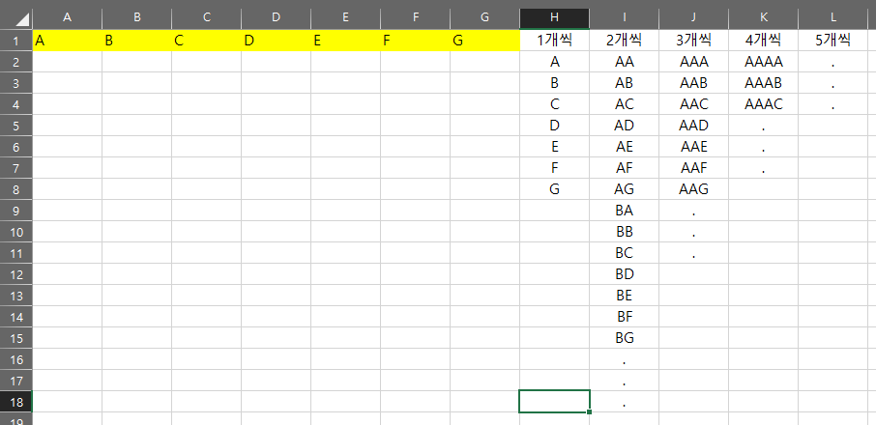Click yellow cell containing E
Viewport: 876px width, 425px height.
click(346, 41)
